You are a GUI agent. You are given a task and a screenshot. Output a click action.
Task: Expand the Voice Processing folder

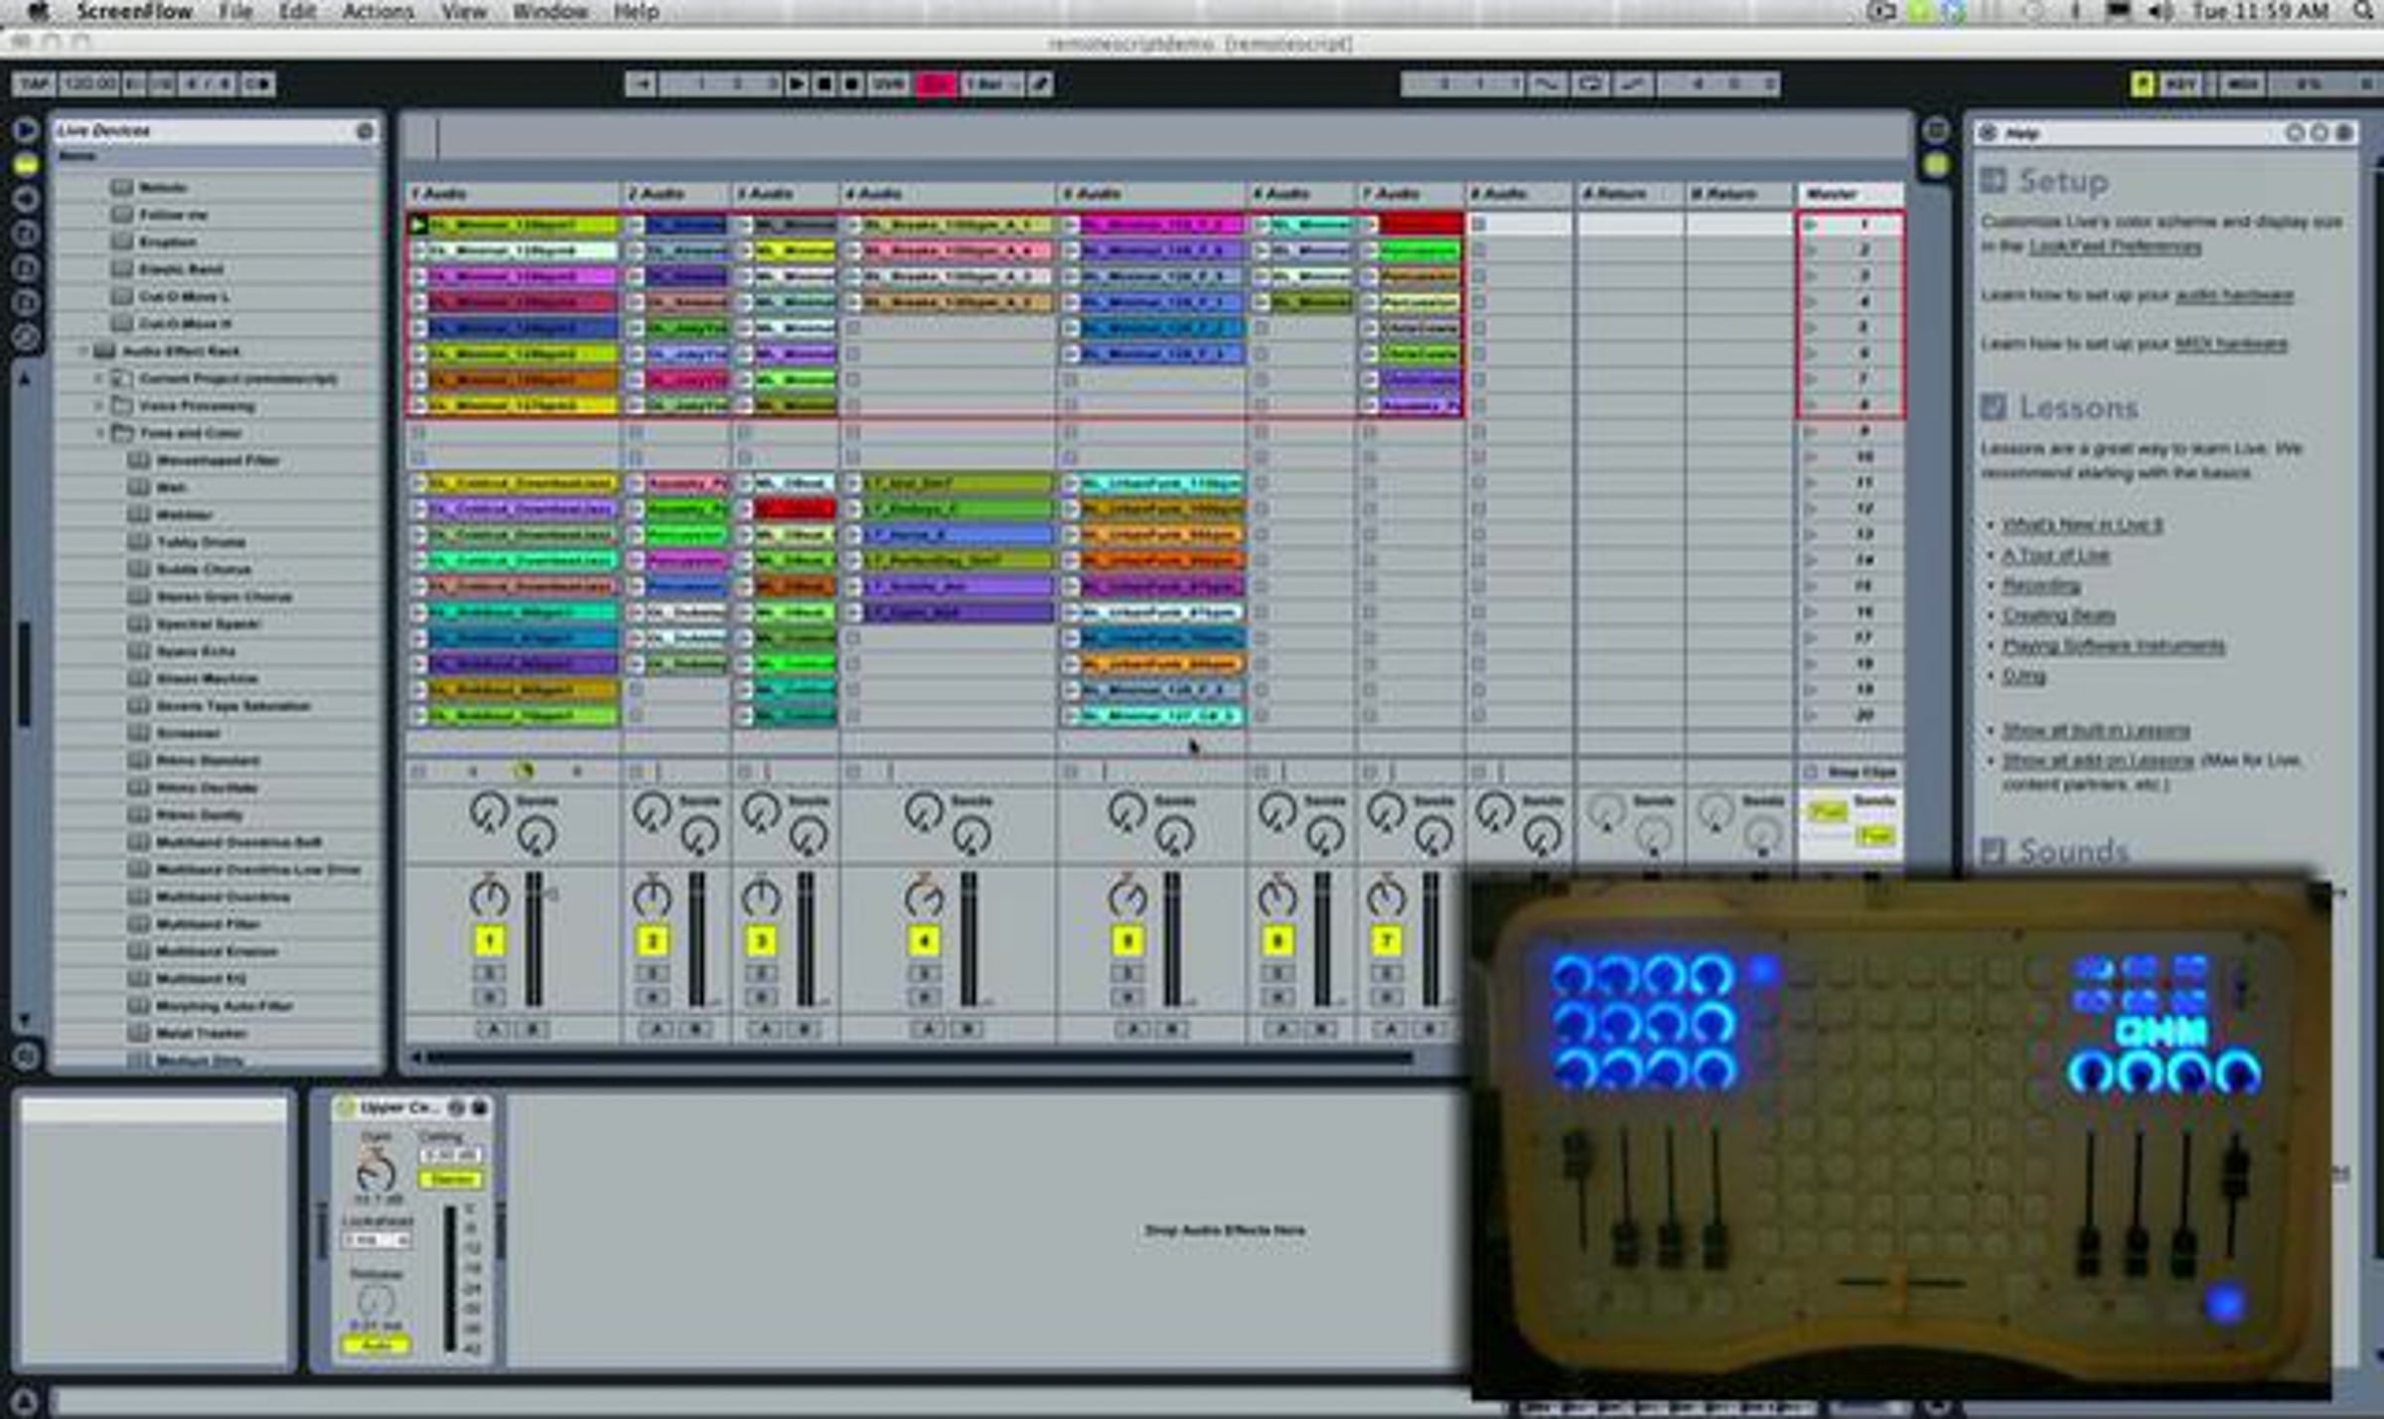99,406
